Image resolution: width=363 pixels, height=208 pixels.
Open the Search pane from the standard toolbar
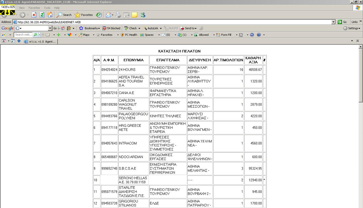65,15
